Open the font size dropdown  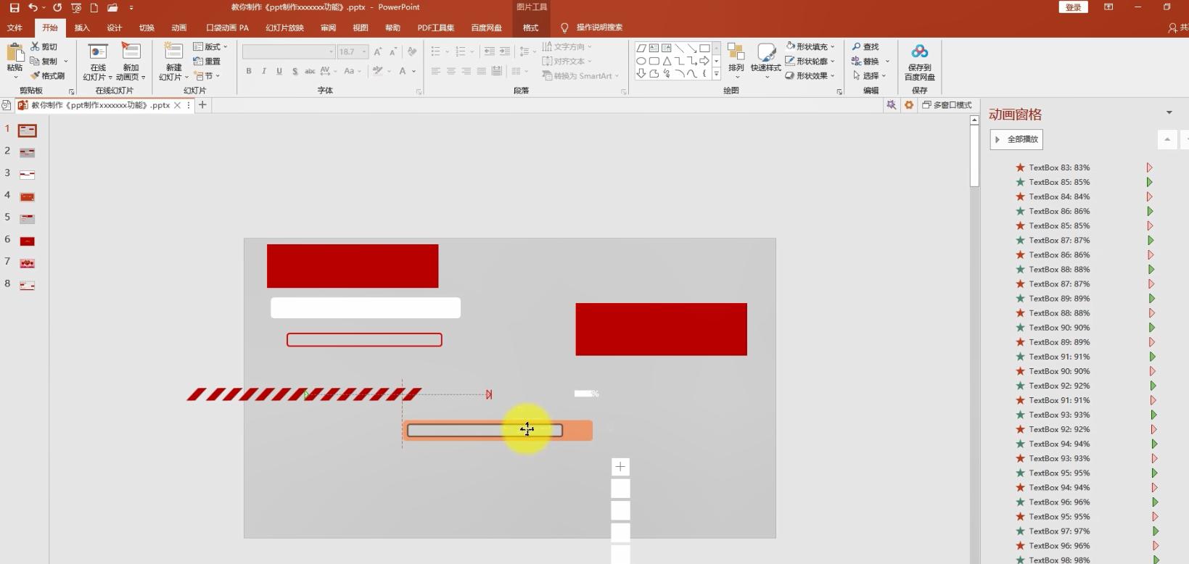(364, 51)
